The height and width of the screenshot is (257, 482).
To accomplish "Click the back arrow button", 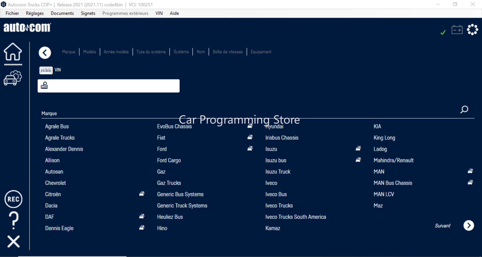I will (x=45, y=53).
